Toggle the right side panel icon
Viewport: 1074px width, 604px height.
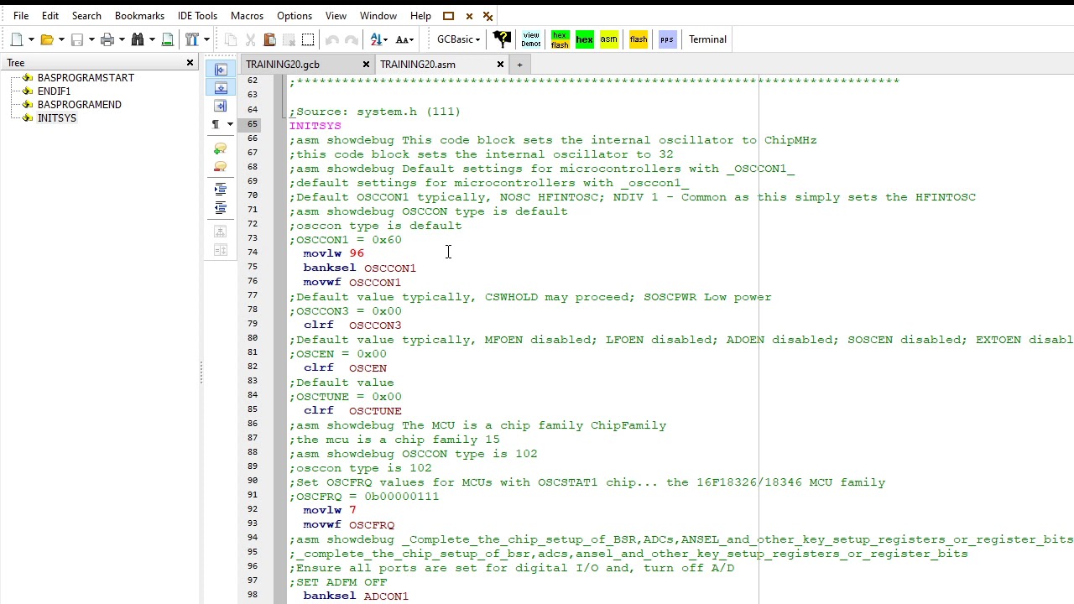coord(221,107)
